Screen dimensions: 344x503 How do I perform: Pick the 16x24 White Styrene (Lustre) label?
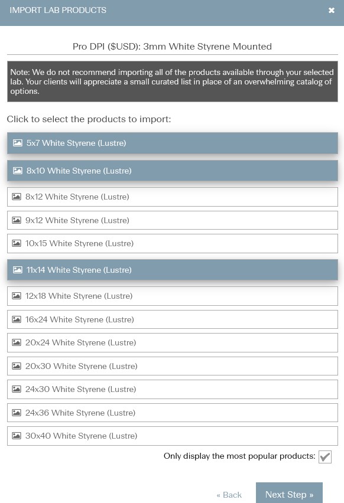coord(80,319)
